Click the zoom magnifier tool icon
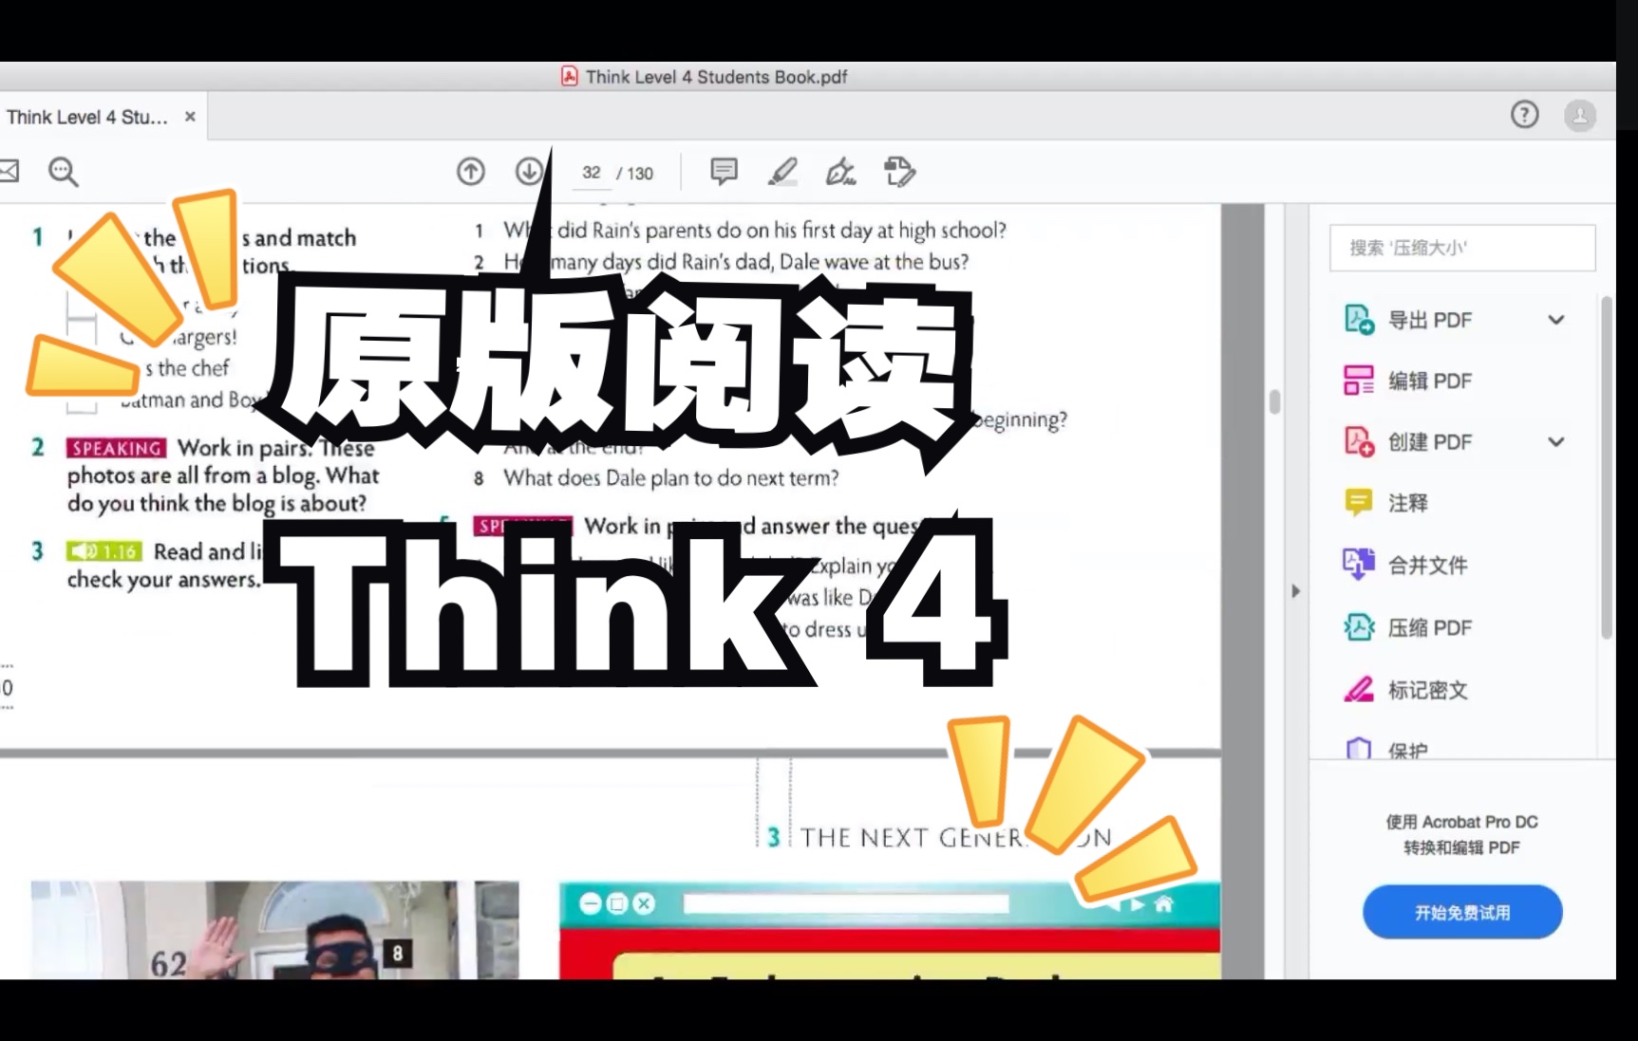 [63, 172]
